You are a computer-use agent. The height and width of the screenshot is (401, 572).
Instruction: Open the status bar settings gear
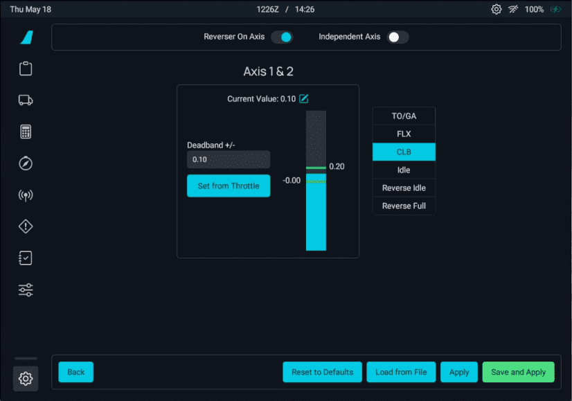[496, 10]
